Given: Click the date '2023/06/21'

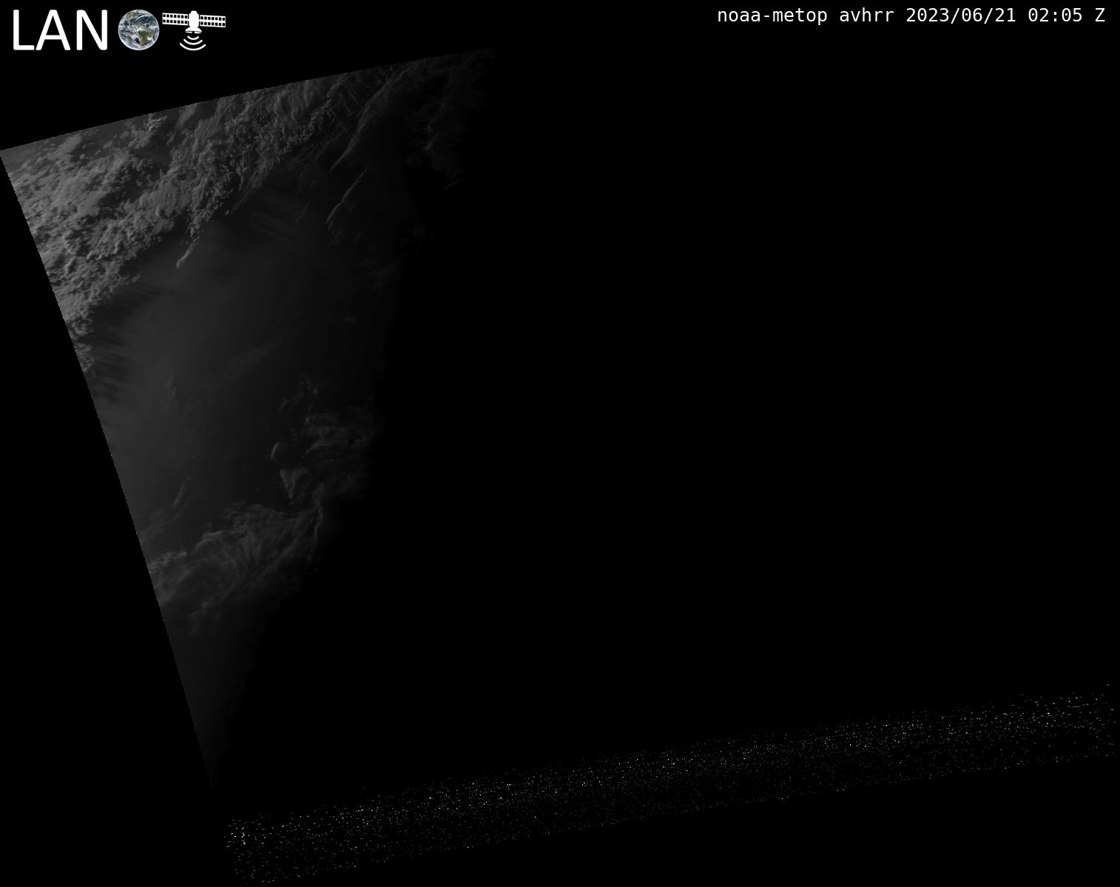Looking at the screenshot, I should [x=961, y=16].
